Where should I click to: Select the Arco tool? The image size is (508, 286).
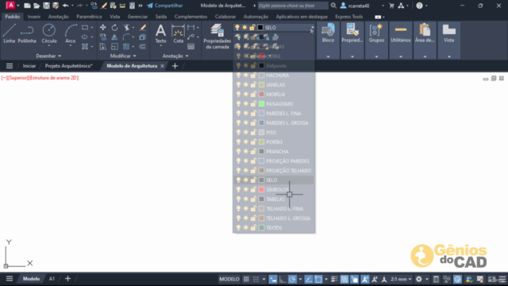(71, 33)
